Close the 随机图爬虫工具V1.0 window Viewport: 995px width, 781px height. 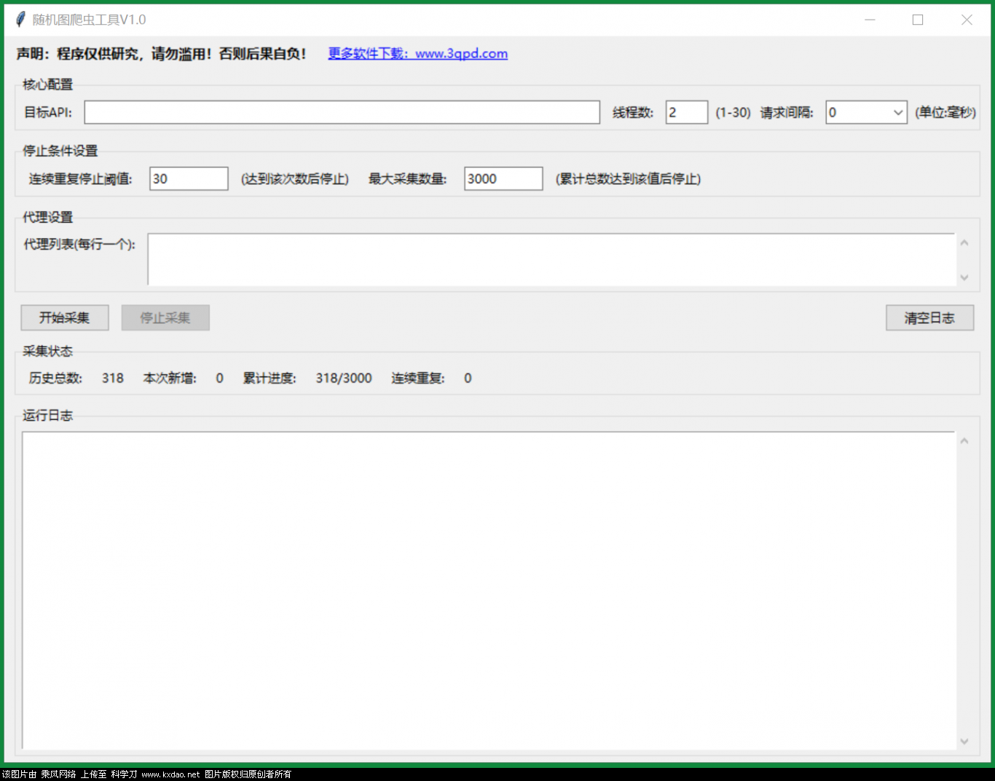click(x=967, y=20)
